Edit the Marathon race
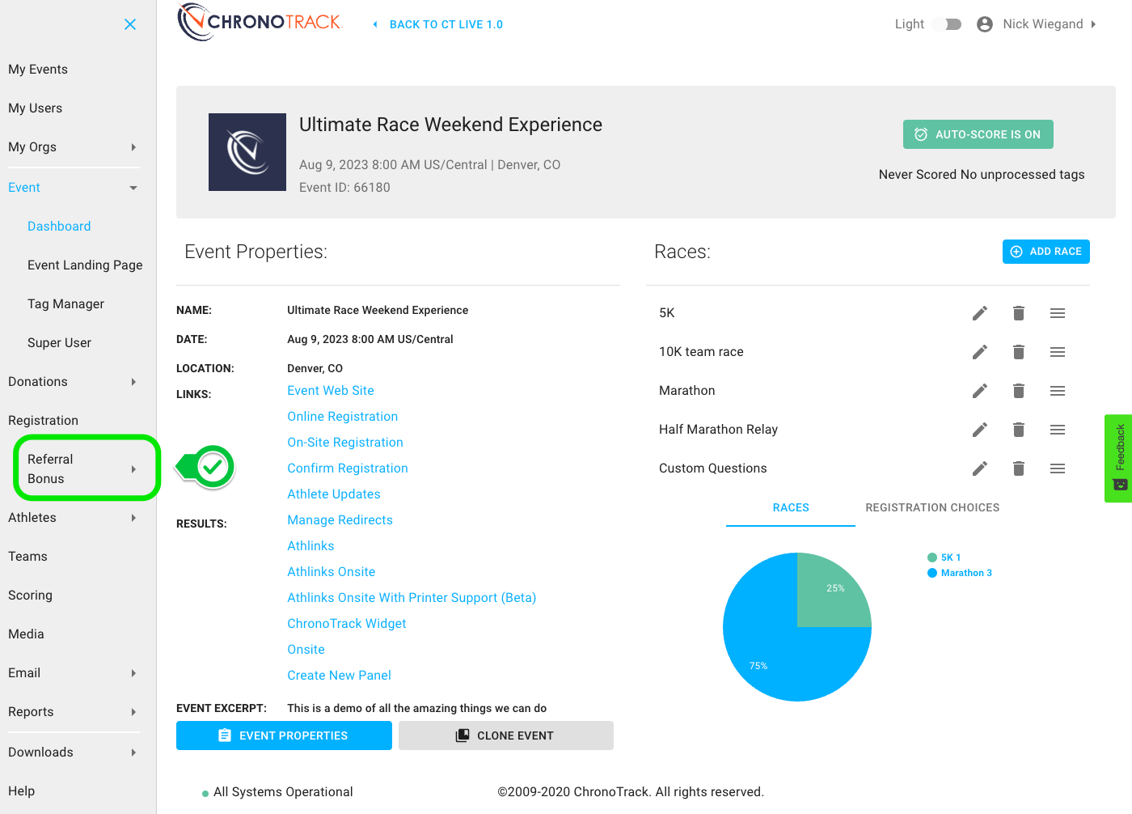This screenshot has width=1132, height=814. 980,391
